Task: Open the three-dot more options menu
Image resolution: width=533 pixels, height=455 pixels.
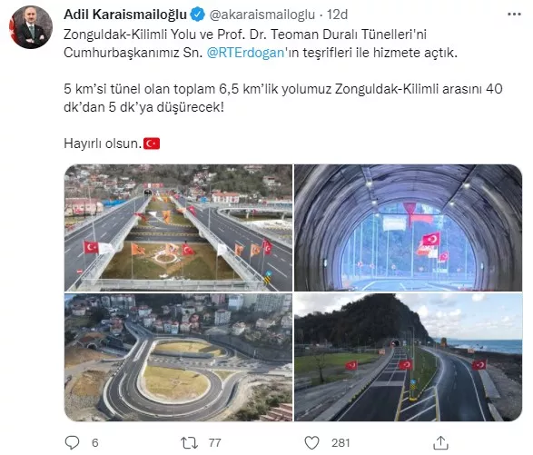Action: click(x=514, y=15)
